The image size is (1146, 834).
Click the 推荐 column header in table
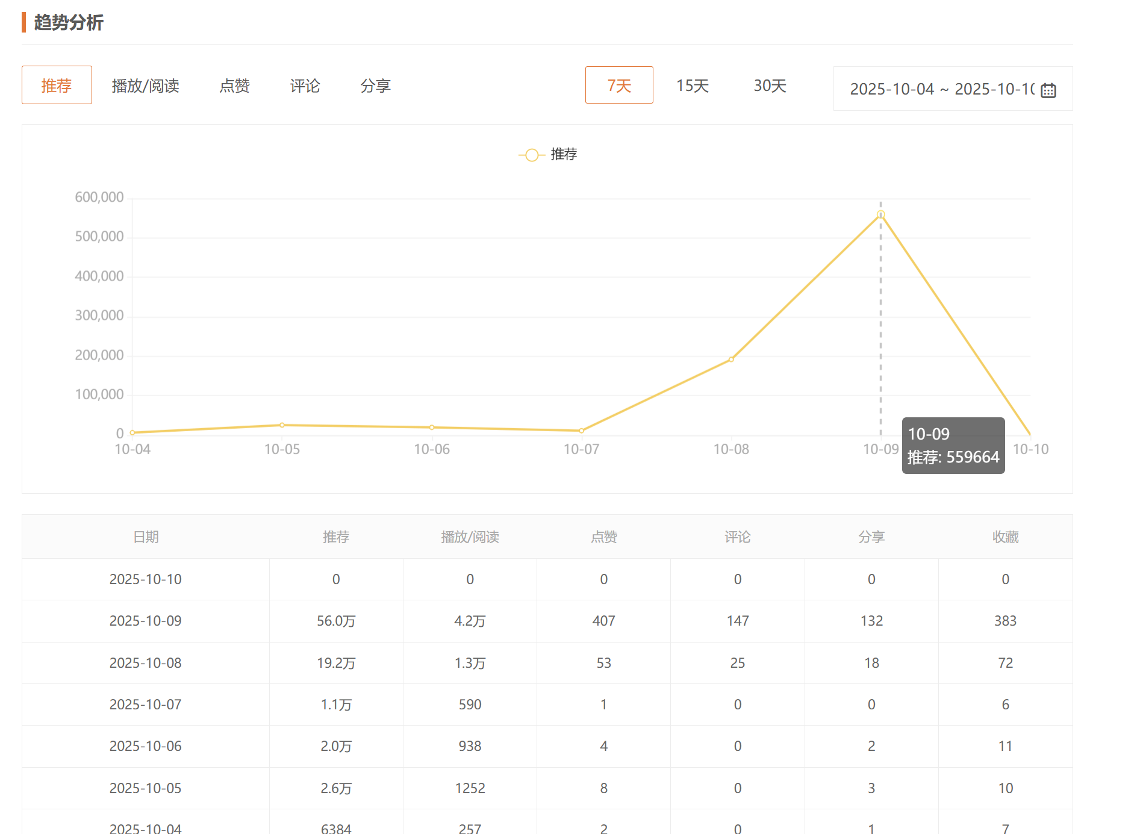tap(336, 537)
